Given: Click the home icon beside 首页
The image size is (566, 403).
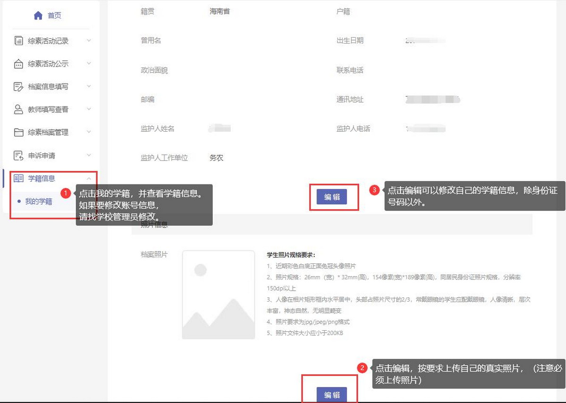Looking at the screenshot, I should tap(38, 15).
